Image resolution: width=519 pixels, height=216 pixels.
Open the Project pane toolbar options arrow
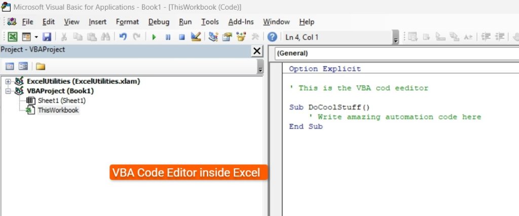[x=261, y=66]
